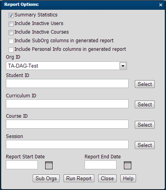Screen dimensions: 166x190
Task: Open the Report Start Date calendar picker
Action: pos(49,165)
